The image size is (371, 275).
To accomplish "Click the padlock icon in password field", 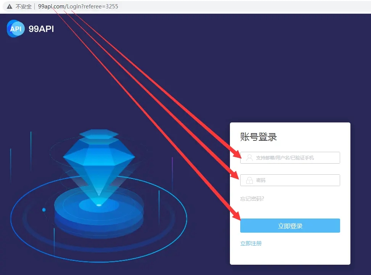I will [x=249, y=180].
